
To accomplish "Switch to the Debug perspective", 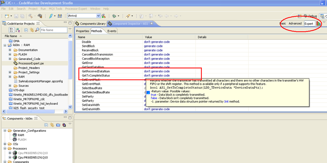I will pos(310,16).
